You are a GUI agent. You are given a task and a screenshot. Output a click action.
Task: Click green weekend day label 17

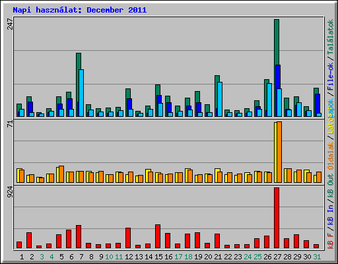(178, 257)
